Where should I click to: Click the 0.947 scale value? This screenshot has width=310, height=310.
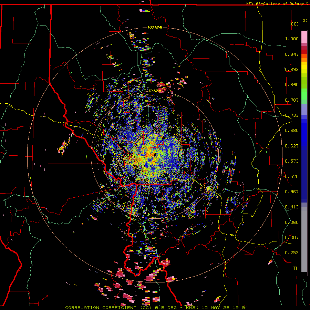[x=292, y=54]
